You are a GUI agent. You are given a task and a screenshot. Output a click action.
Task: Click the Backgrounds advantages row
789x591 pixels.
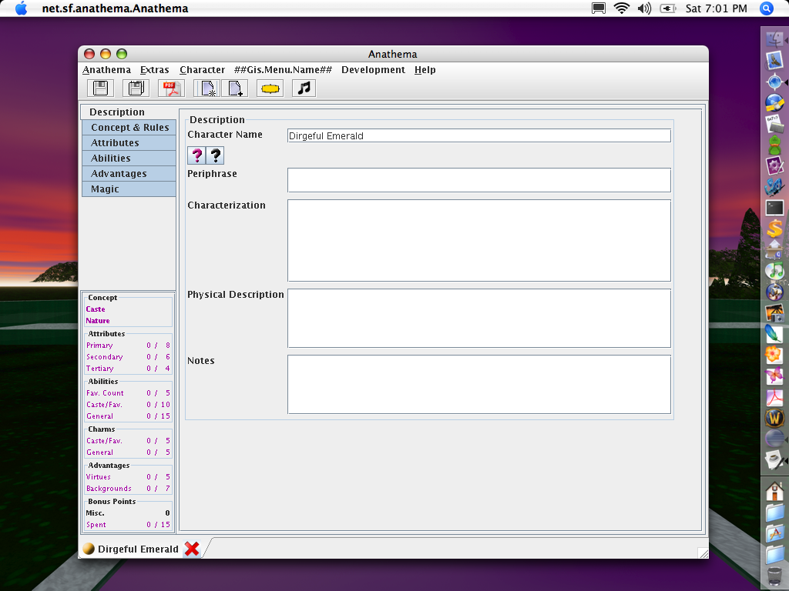click(128, 489)
